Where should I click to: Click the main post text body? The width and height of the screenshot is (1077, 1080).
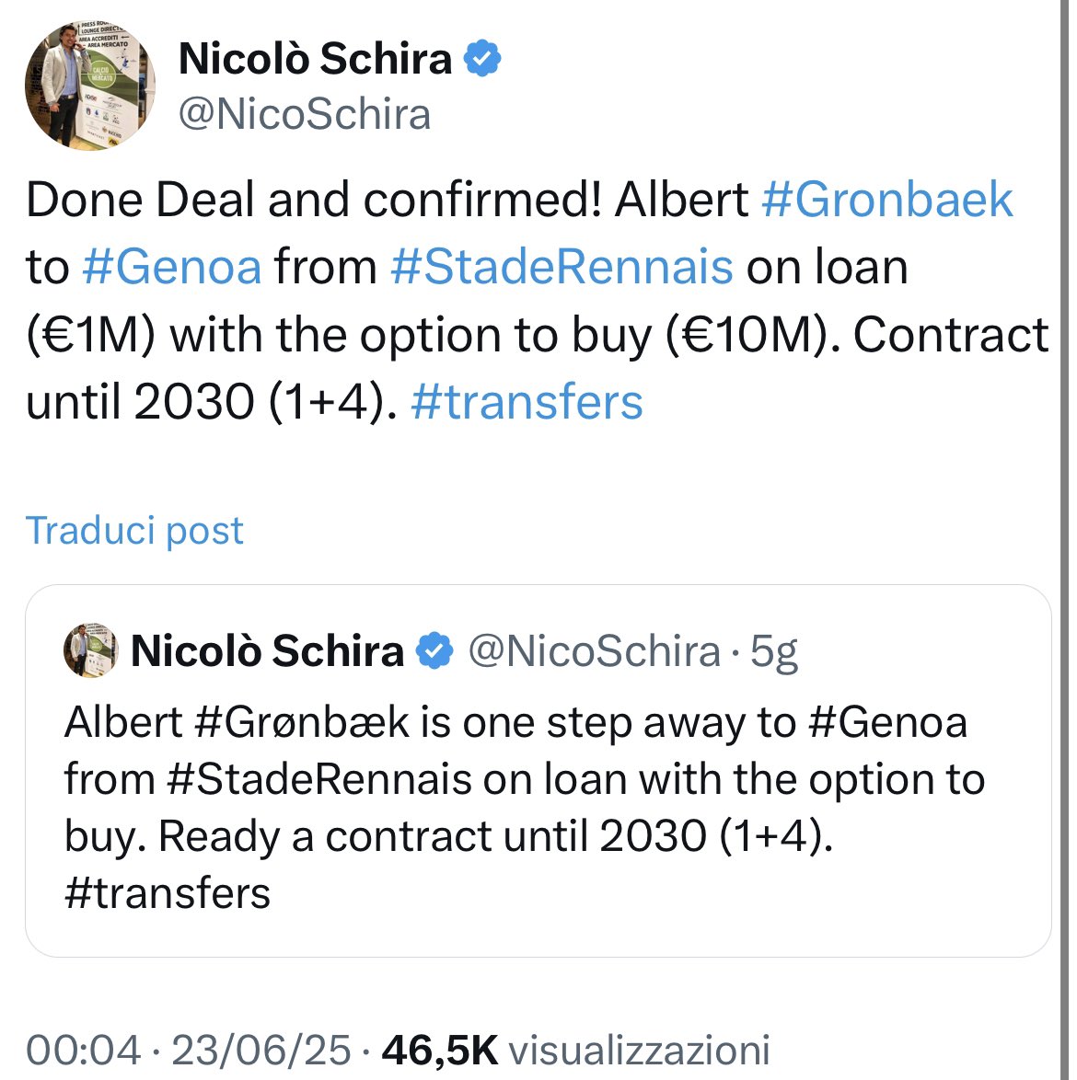[538, 301]
